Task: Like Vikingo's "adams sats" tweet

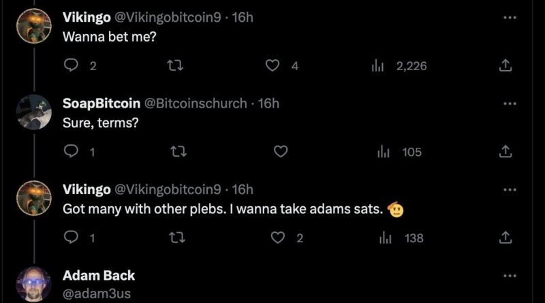Action: tap(277, 238)
